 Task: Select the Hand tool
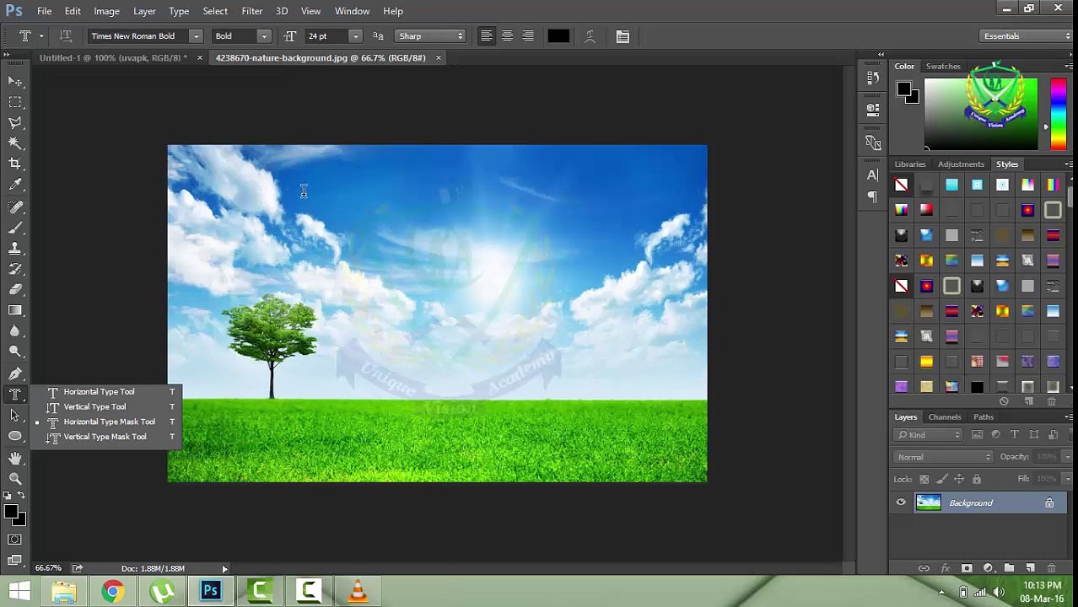pos(15,458)
